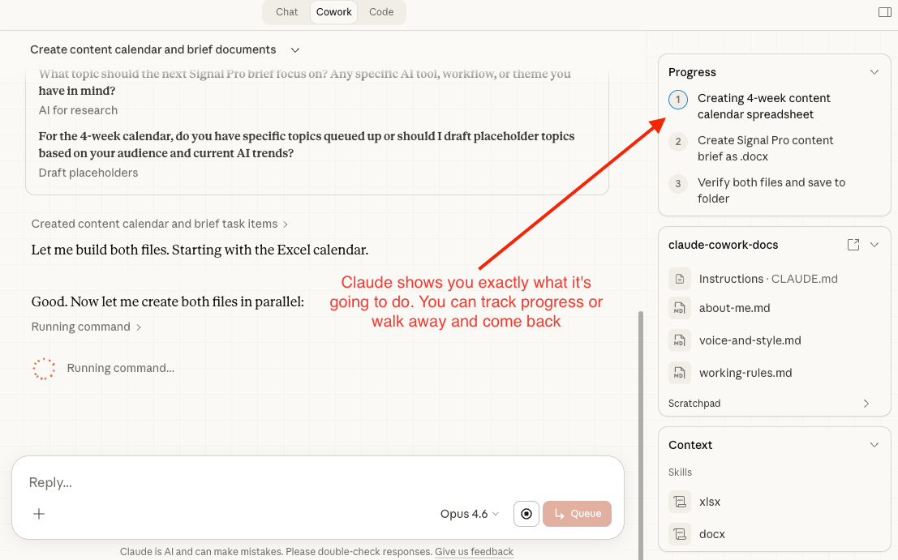Select the xlsx skill icon

[x=679, y=502]
